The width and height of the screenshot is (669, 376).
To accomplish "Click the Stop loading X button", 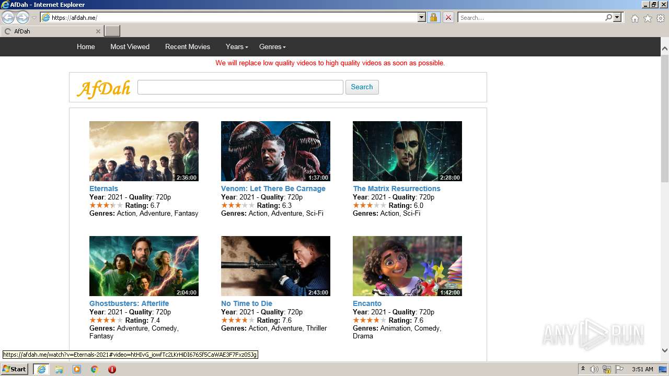I will tap(448, 17).
